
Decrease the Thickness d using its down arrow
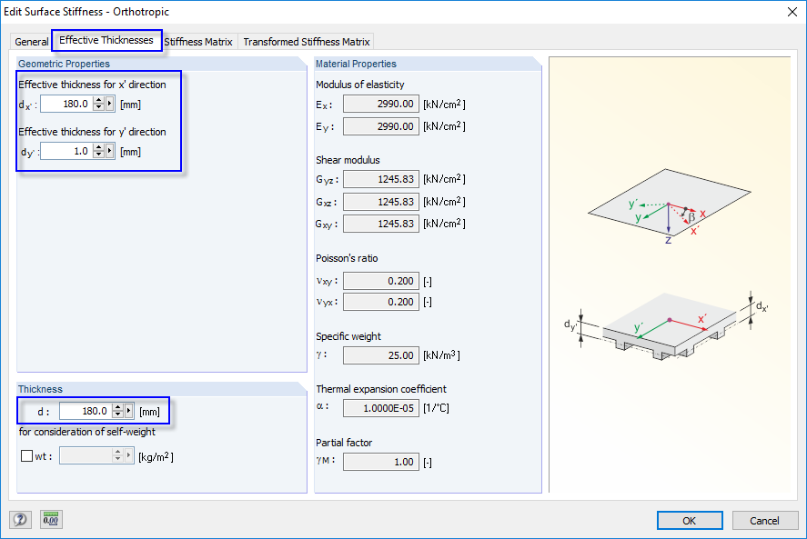tap(117, 414)
